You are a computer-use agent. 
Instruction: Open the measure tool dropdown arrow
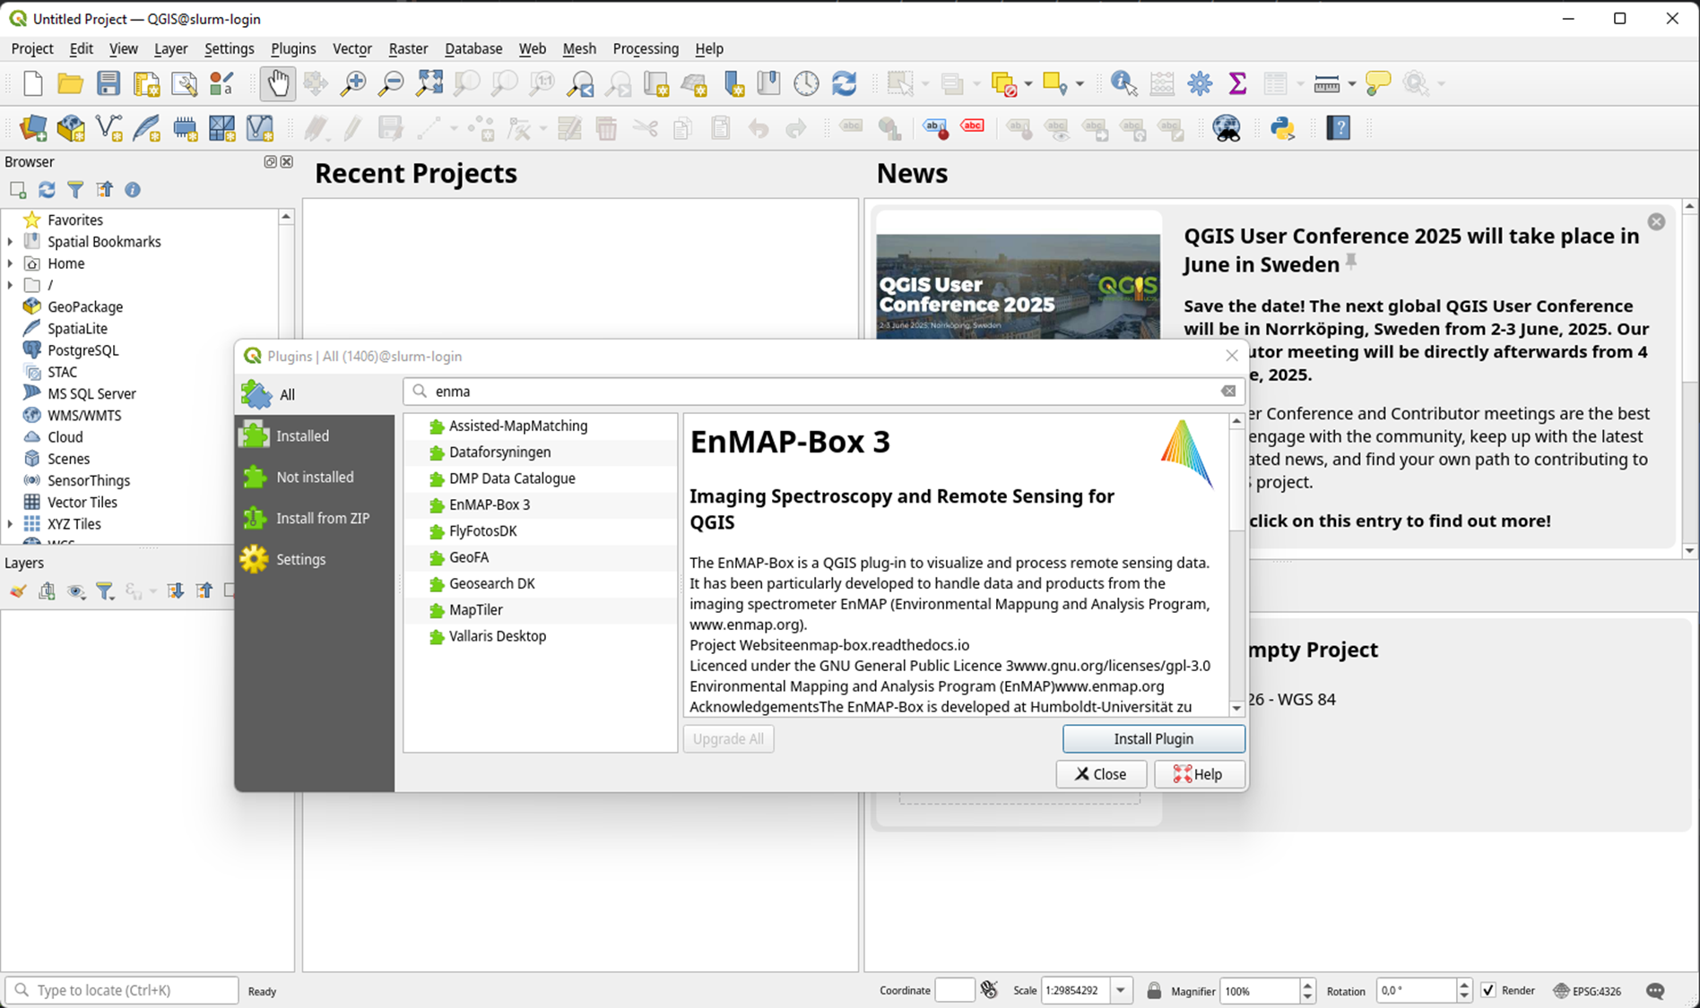[x=1351, y=83]
